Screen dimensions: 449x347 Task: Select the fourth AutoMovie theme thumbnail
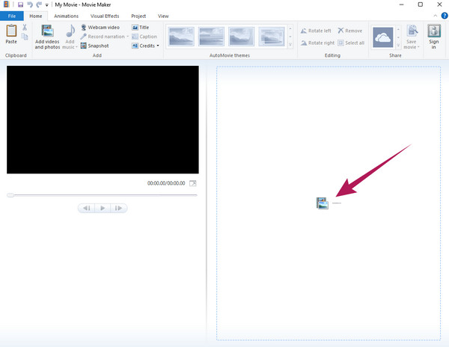click(x=271, y=37)
